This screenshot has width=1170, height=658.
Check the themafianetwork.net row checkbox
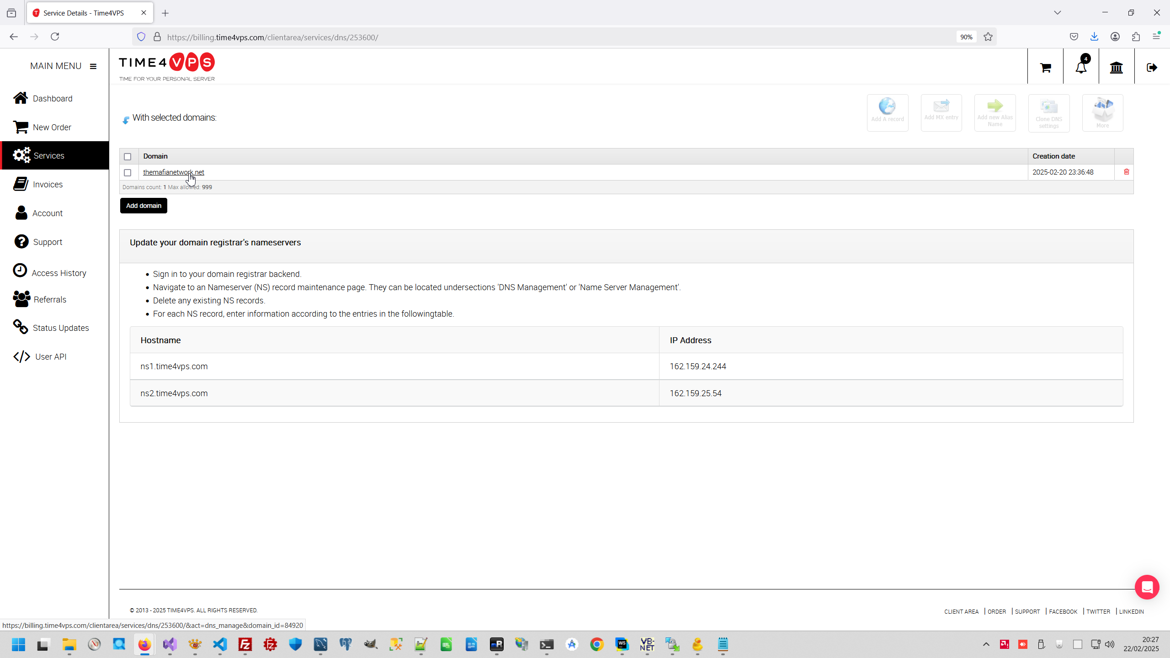pos(128,173)
